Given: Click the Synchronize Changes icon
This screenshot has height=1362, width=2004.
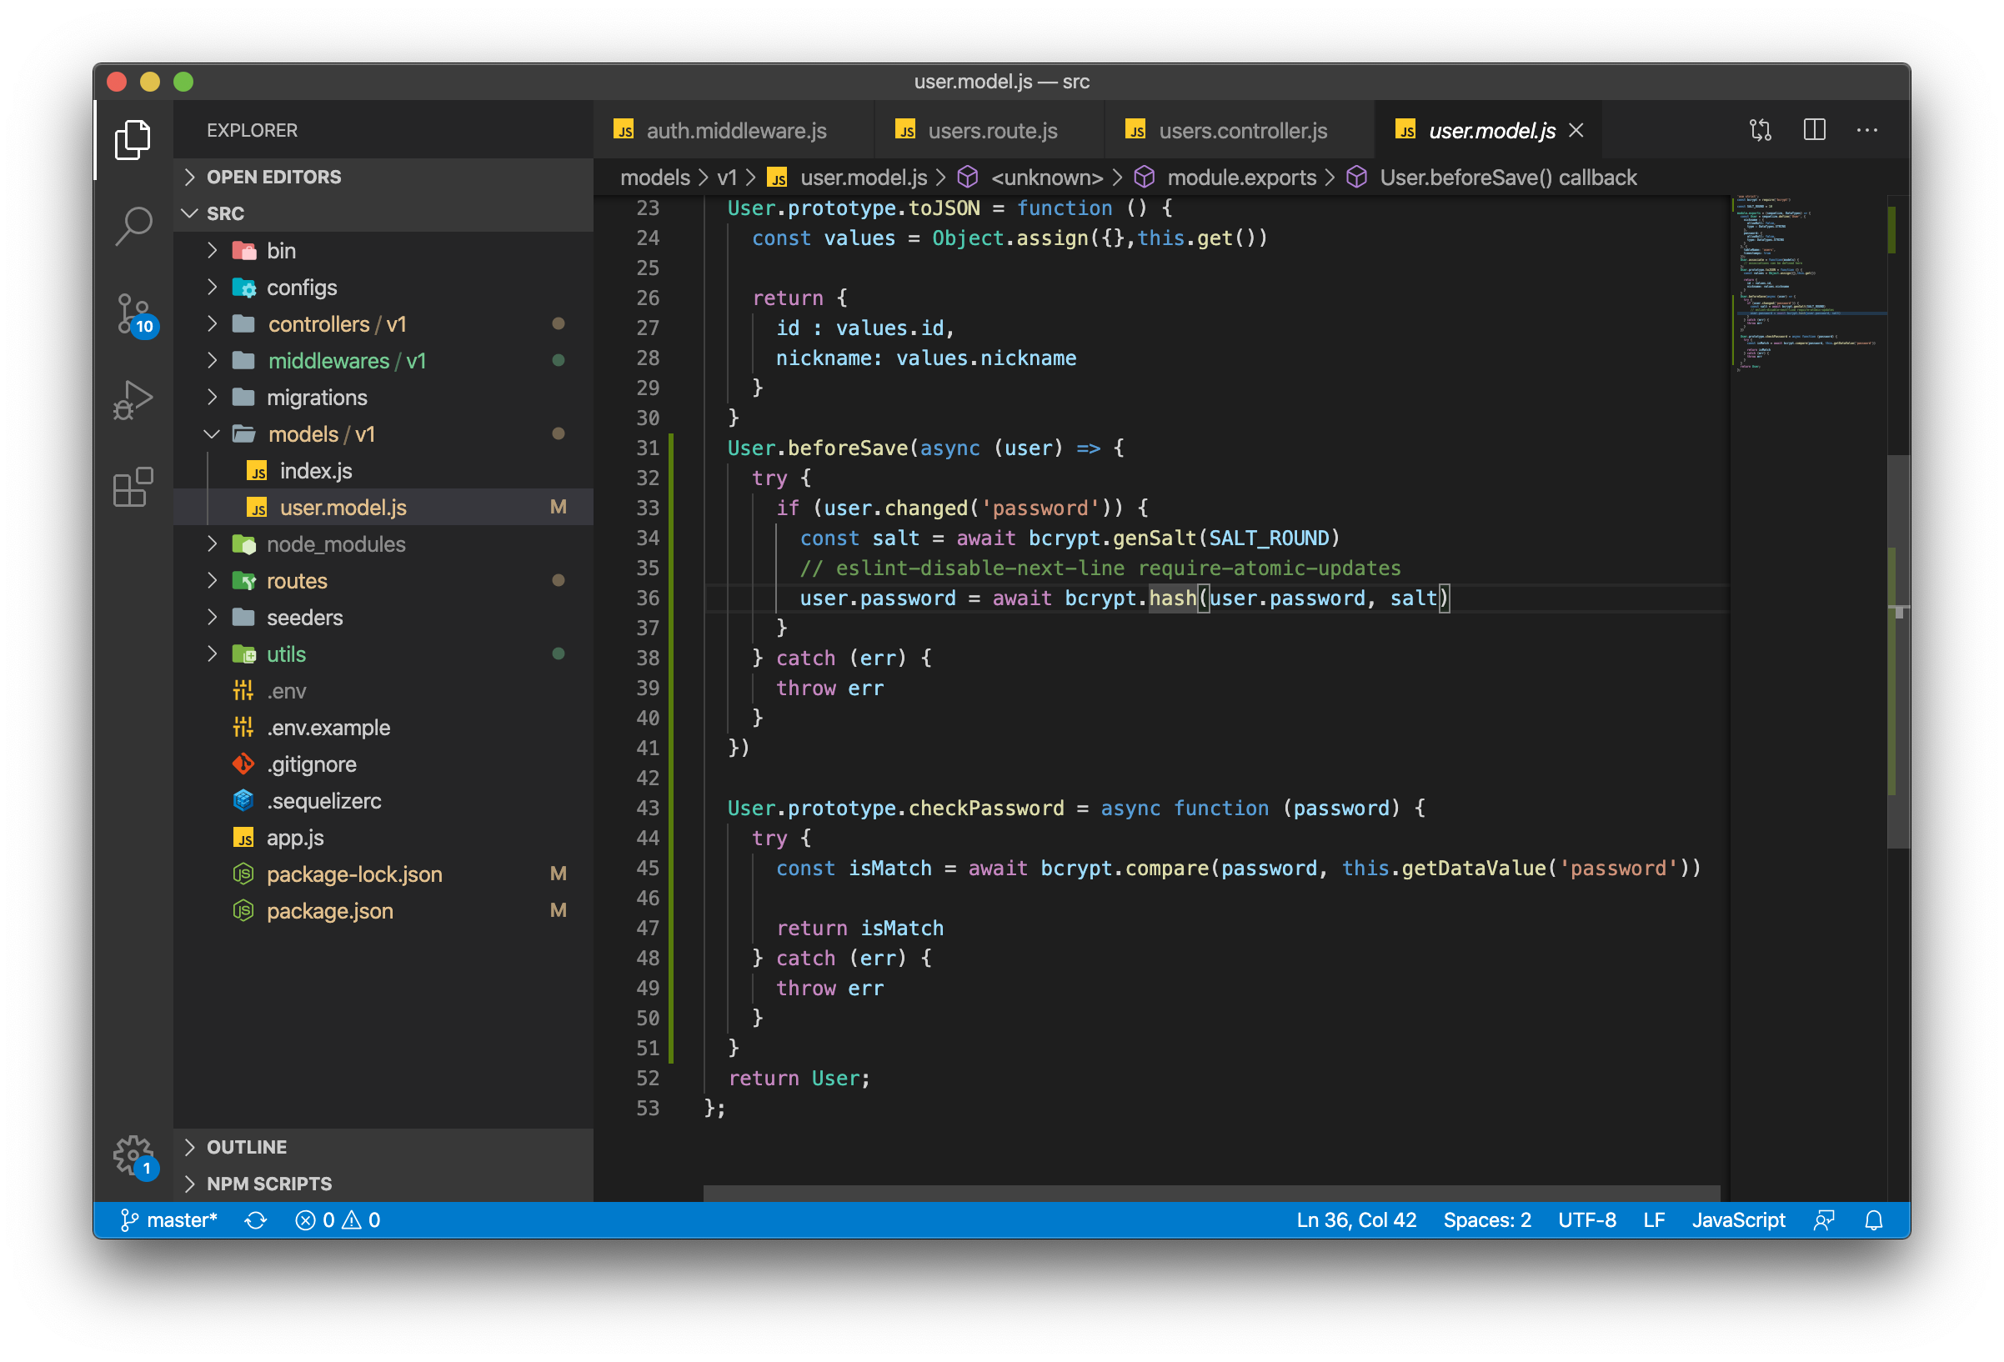Looking at the screenshot, I should pyautogui.click(x=256, y=1219).
